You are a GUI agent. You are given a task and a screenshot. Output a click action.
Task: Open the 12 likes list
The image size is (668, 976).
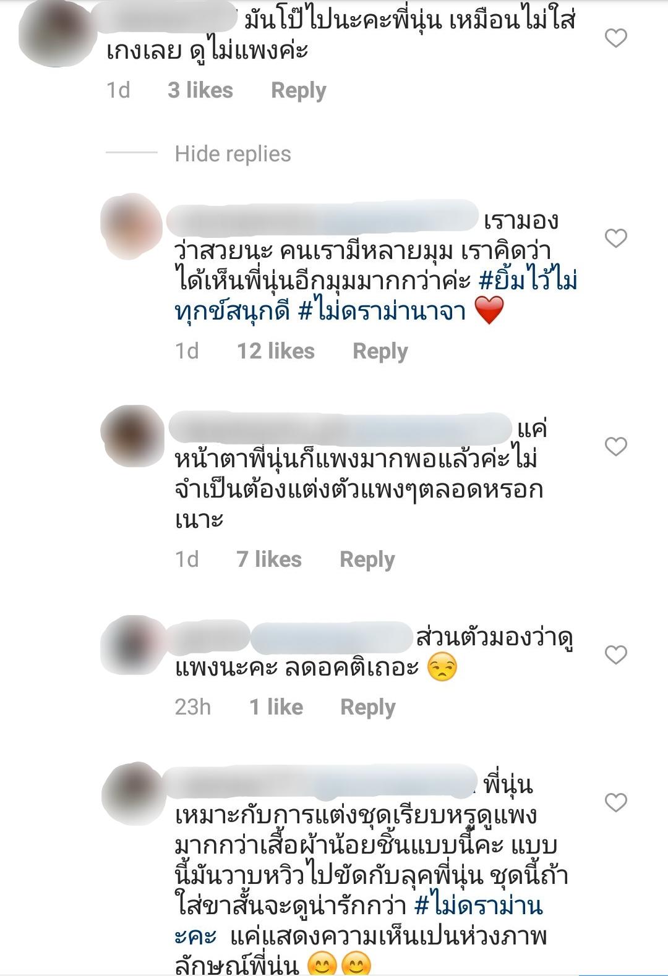pyautogui.click(x=276, y=351)
